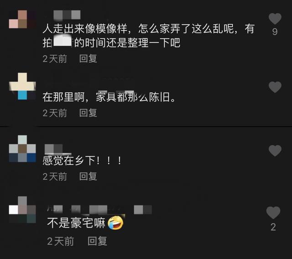Open the username above '不是豪宅嘛'

[x=99, y=210]
